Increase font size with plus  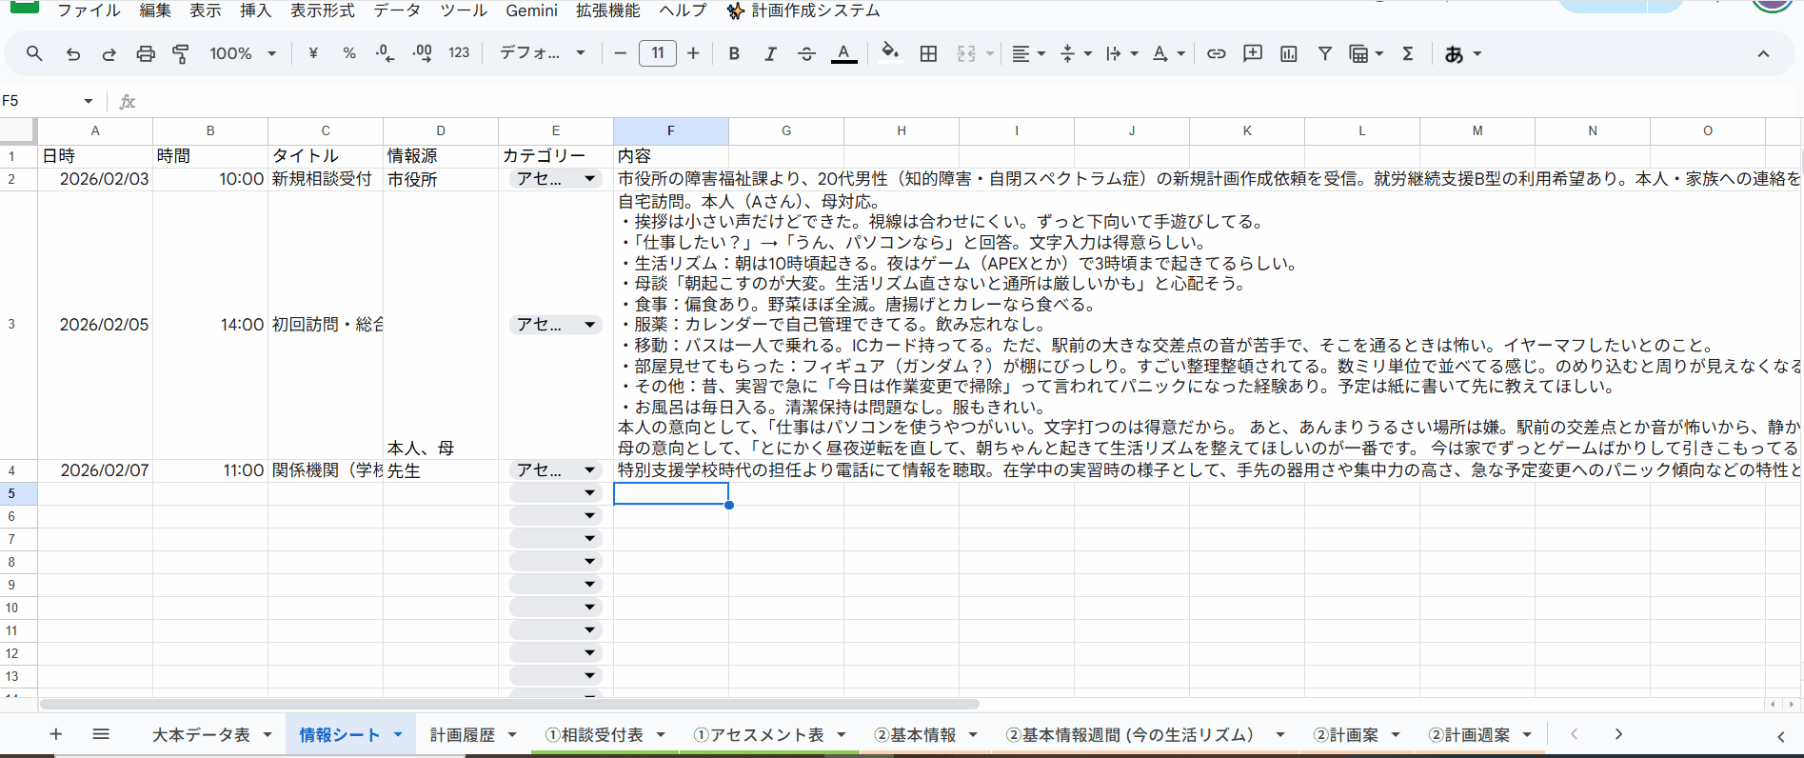point(693,53)
